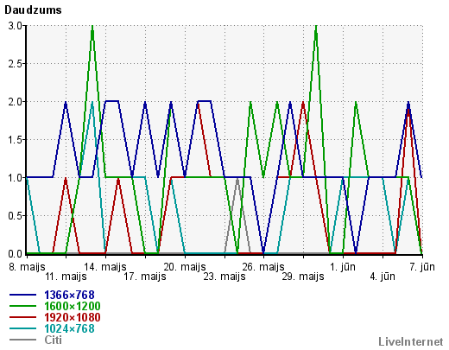Click the 11. maijs date label
Viewport: 449px width, 350px height.
coord(66,277)
